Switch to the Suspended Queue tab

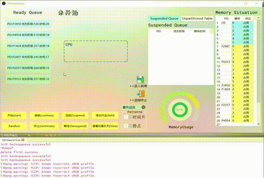pyautogui.click(x=164, y=19)
